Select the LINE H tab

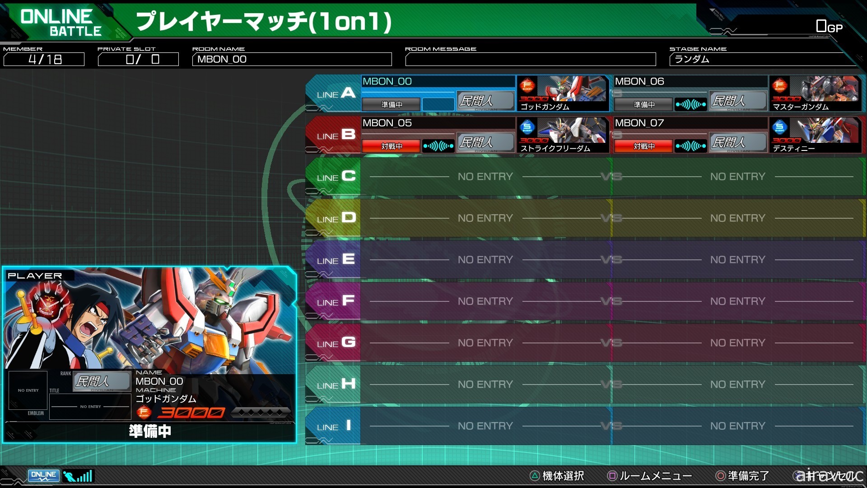pyautogui.click(x=334, y=384)
